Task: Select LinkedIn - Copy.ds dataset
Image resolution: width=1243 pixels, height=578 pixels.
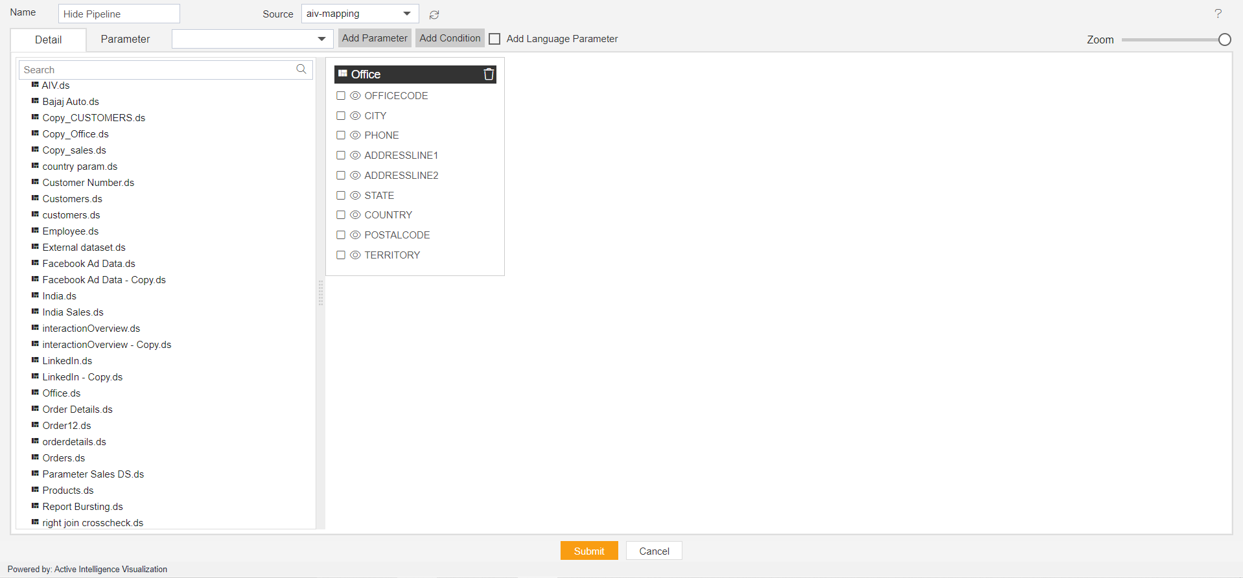Action: (82, 376)
